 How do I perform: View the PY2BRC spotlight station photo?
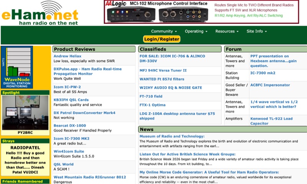[25, 112]
